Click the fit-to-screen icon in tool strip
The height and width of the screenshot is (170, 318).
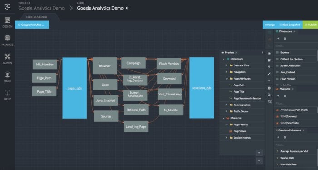269,102
